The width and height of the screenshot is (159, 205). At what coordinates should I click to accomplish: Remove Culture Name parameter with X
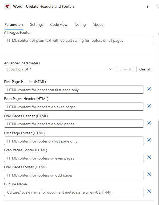149,191
